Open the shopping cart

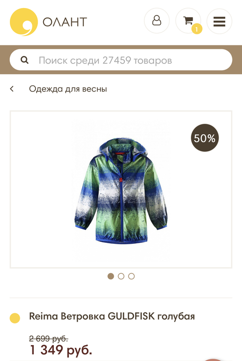click(x=188, y=21)
